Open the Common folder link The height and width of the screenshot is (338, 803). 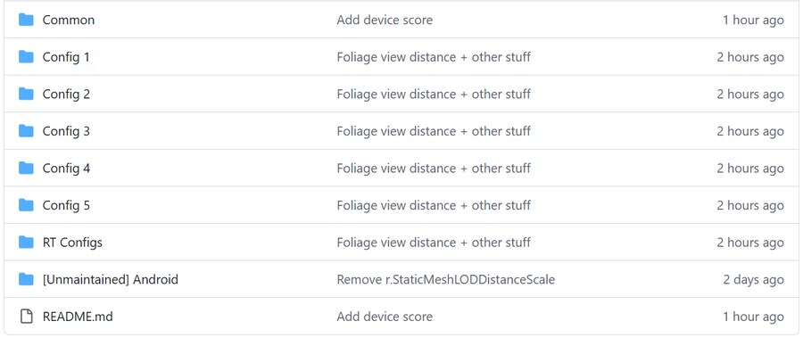(x=69, y=20)
